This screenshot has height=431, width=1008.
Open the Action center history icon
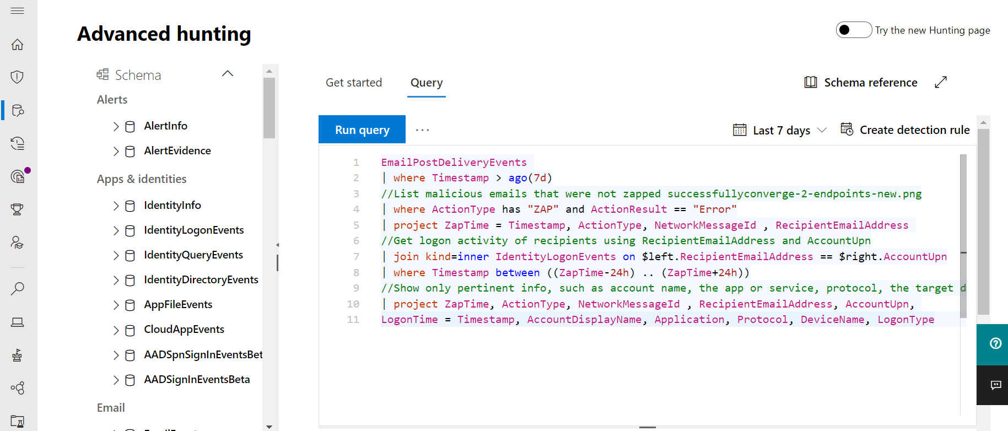18,143
